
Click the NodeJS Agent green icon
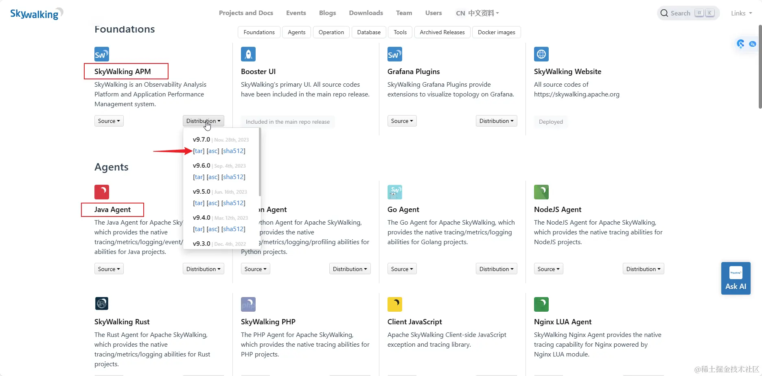tap(541, 192)
